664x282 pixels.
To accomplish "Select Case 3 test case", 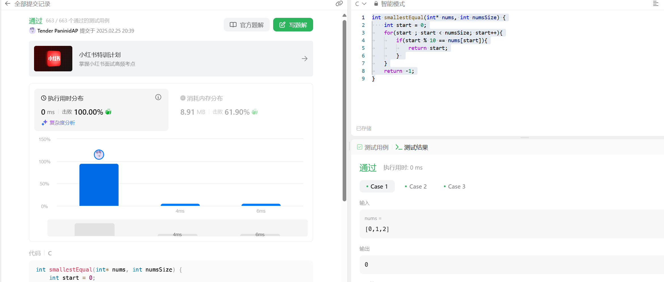I will point(454,186).
